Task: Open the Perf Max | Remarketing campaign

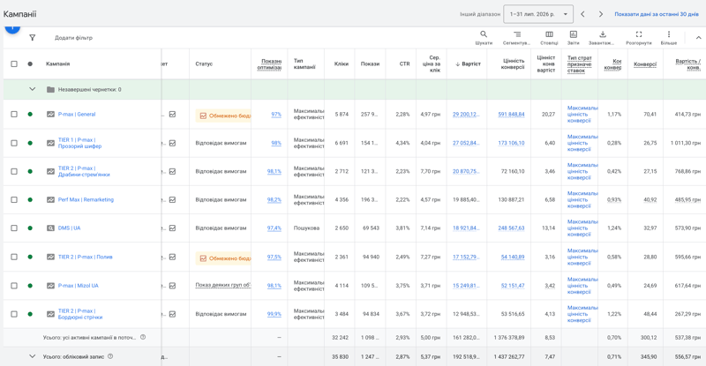Action: pyautogui.click(x=86, y=200)
